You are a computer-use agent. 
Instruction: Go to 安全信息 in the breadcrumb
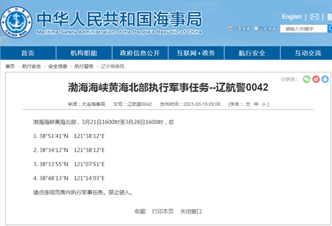[x=58, y=66]
